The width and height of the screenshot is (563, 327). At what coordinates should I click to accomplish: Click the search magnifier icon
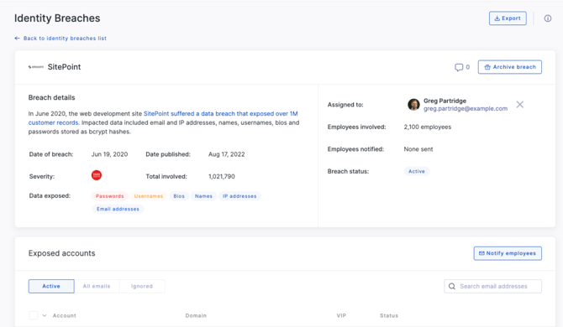click(x=452, y=286)
